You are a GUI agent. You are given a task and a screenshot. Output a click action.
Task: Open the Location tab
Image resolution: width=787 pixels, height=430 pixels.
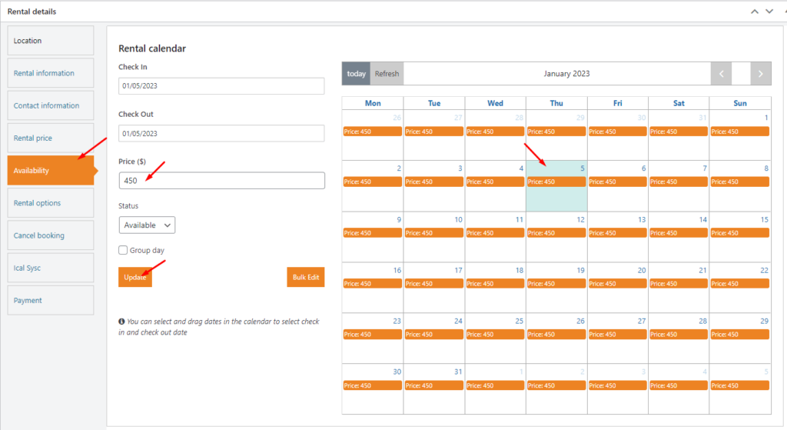[50, 41]
